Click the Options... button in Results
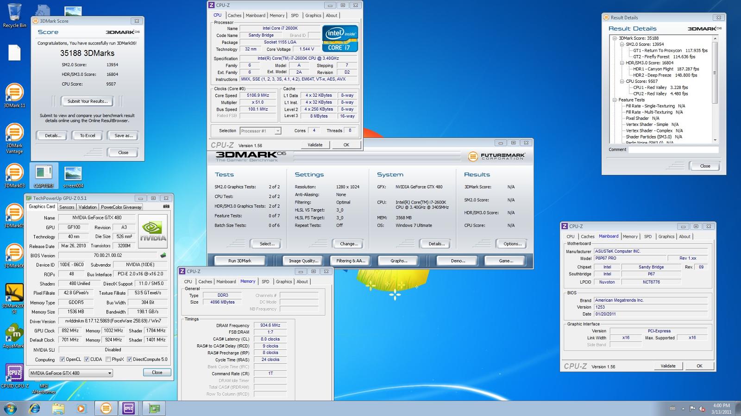 pos(512,244)
